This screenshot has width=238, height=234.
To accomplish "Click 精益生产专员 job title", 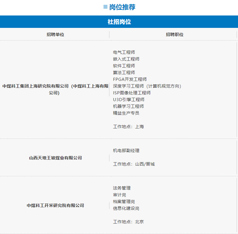I will point(126,113).
